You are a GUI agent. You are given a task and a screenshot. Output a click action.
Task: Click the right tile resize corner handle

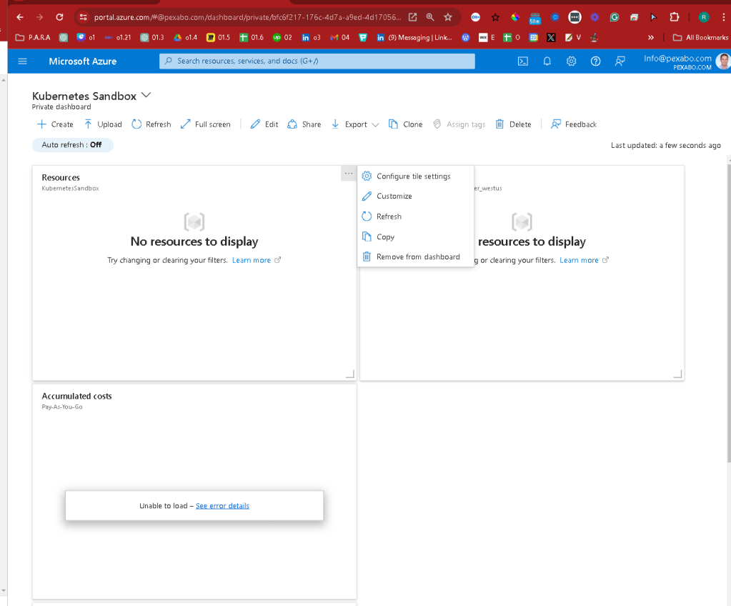678,374
